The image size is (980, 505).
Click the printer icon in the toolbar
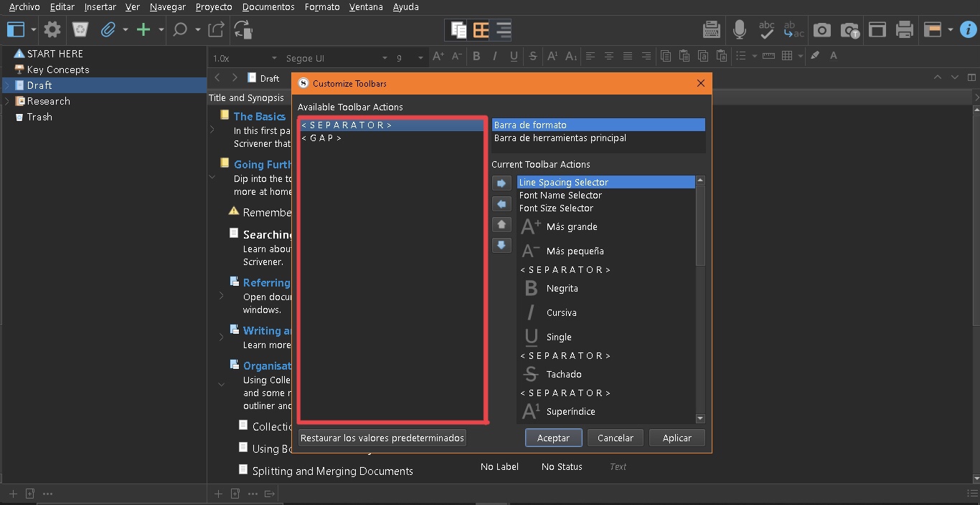[905, 30]
